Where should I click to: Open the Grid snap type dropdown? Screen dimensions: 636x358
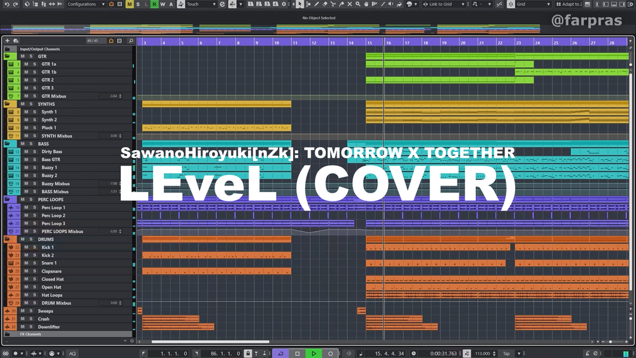(533, 4)
